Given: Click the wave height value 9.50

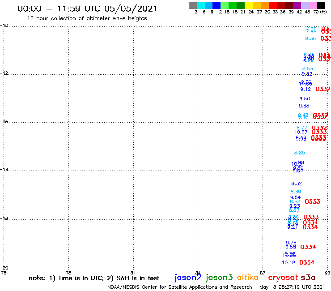Looking at the screenshot, I should click(x=305, y=98).
